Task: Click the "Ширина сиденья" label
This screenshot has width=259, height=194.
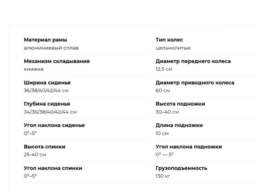Action: pyautogui.click(x=47, y=82)
